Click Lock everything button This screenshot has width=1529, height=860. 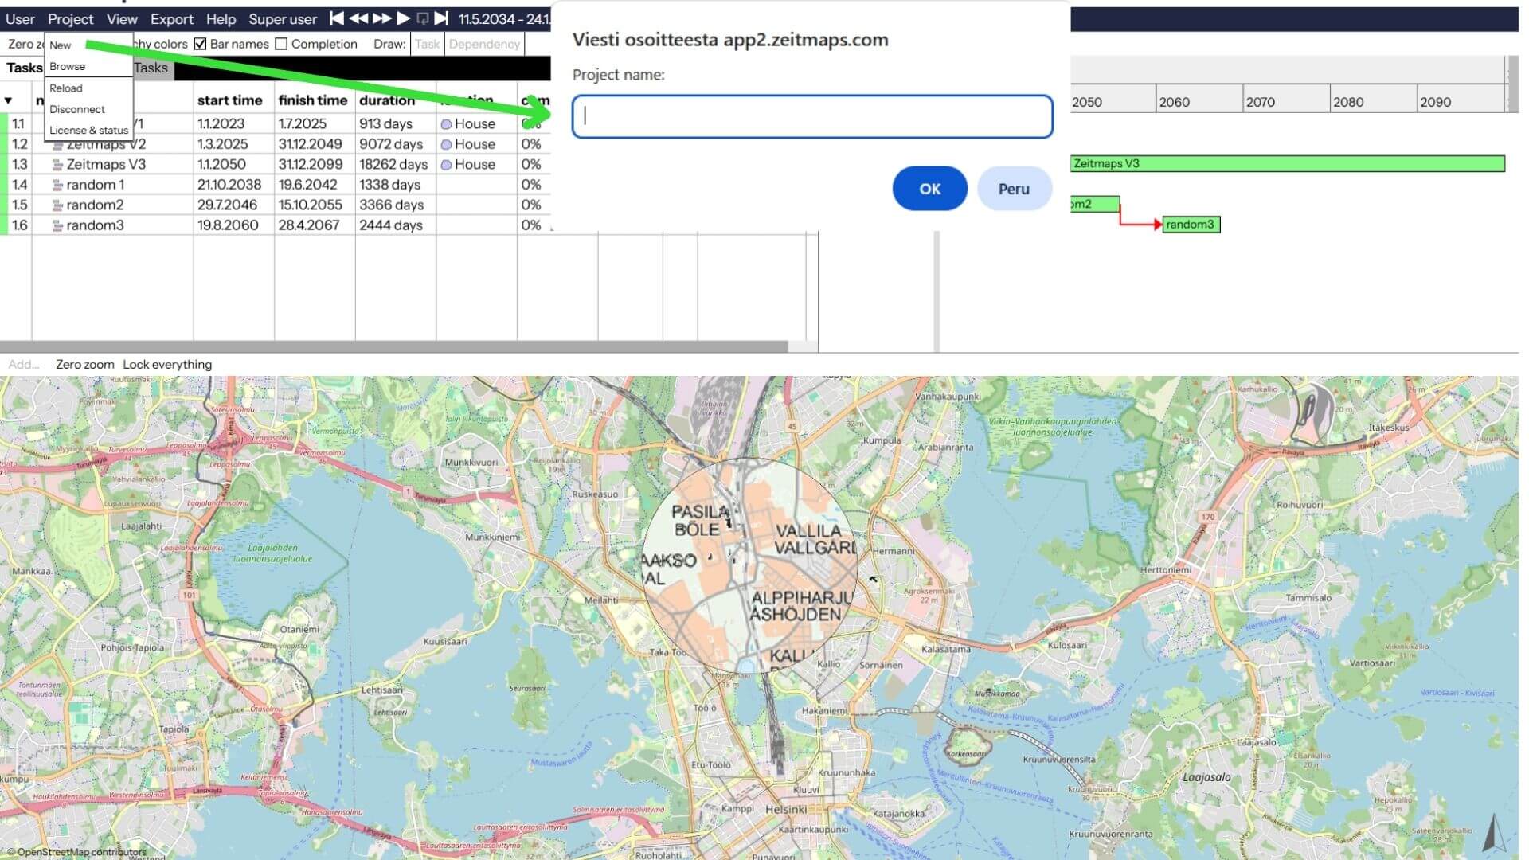(167, 365)
